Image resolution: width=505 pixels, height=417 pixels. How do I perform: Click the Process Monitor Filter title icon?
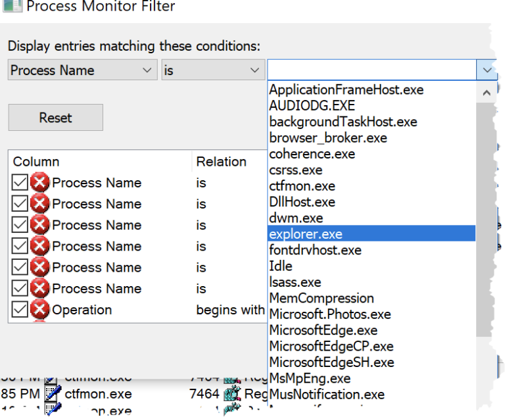[12, 7]
